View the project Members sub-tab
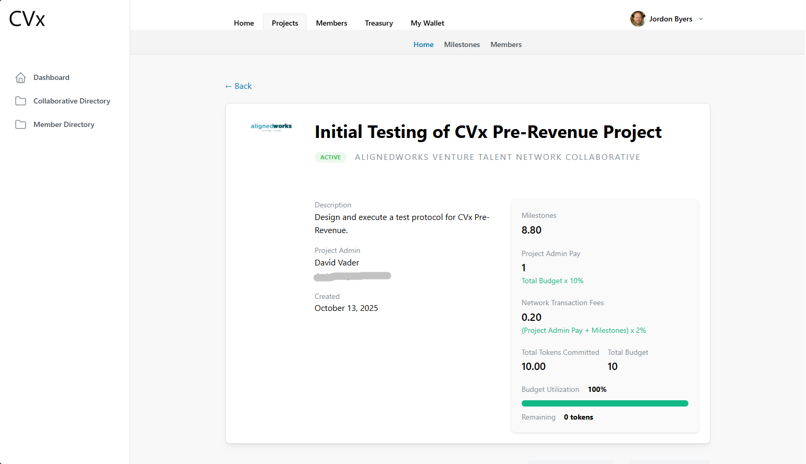Image resolution: width=806 pixels, height=464 pixels. coord(505,44)
